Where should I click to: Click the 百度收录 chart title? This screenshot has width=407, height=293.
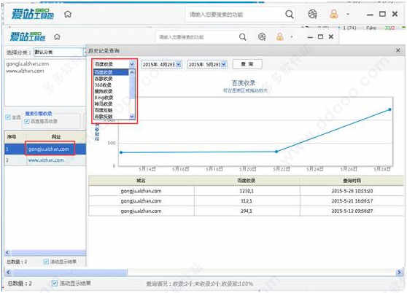coord(244,83)
